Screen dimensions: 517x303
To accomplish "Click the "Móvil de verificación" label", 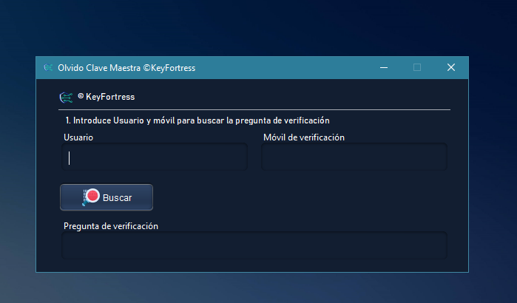I will click(303, 137).
